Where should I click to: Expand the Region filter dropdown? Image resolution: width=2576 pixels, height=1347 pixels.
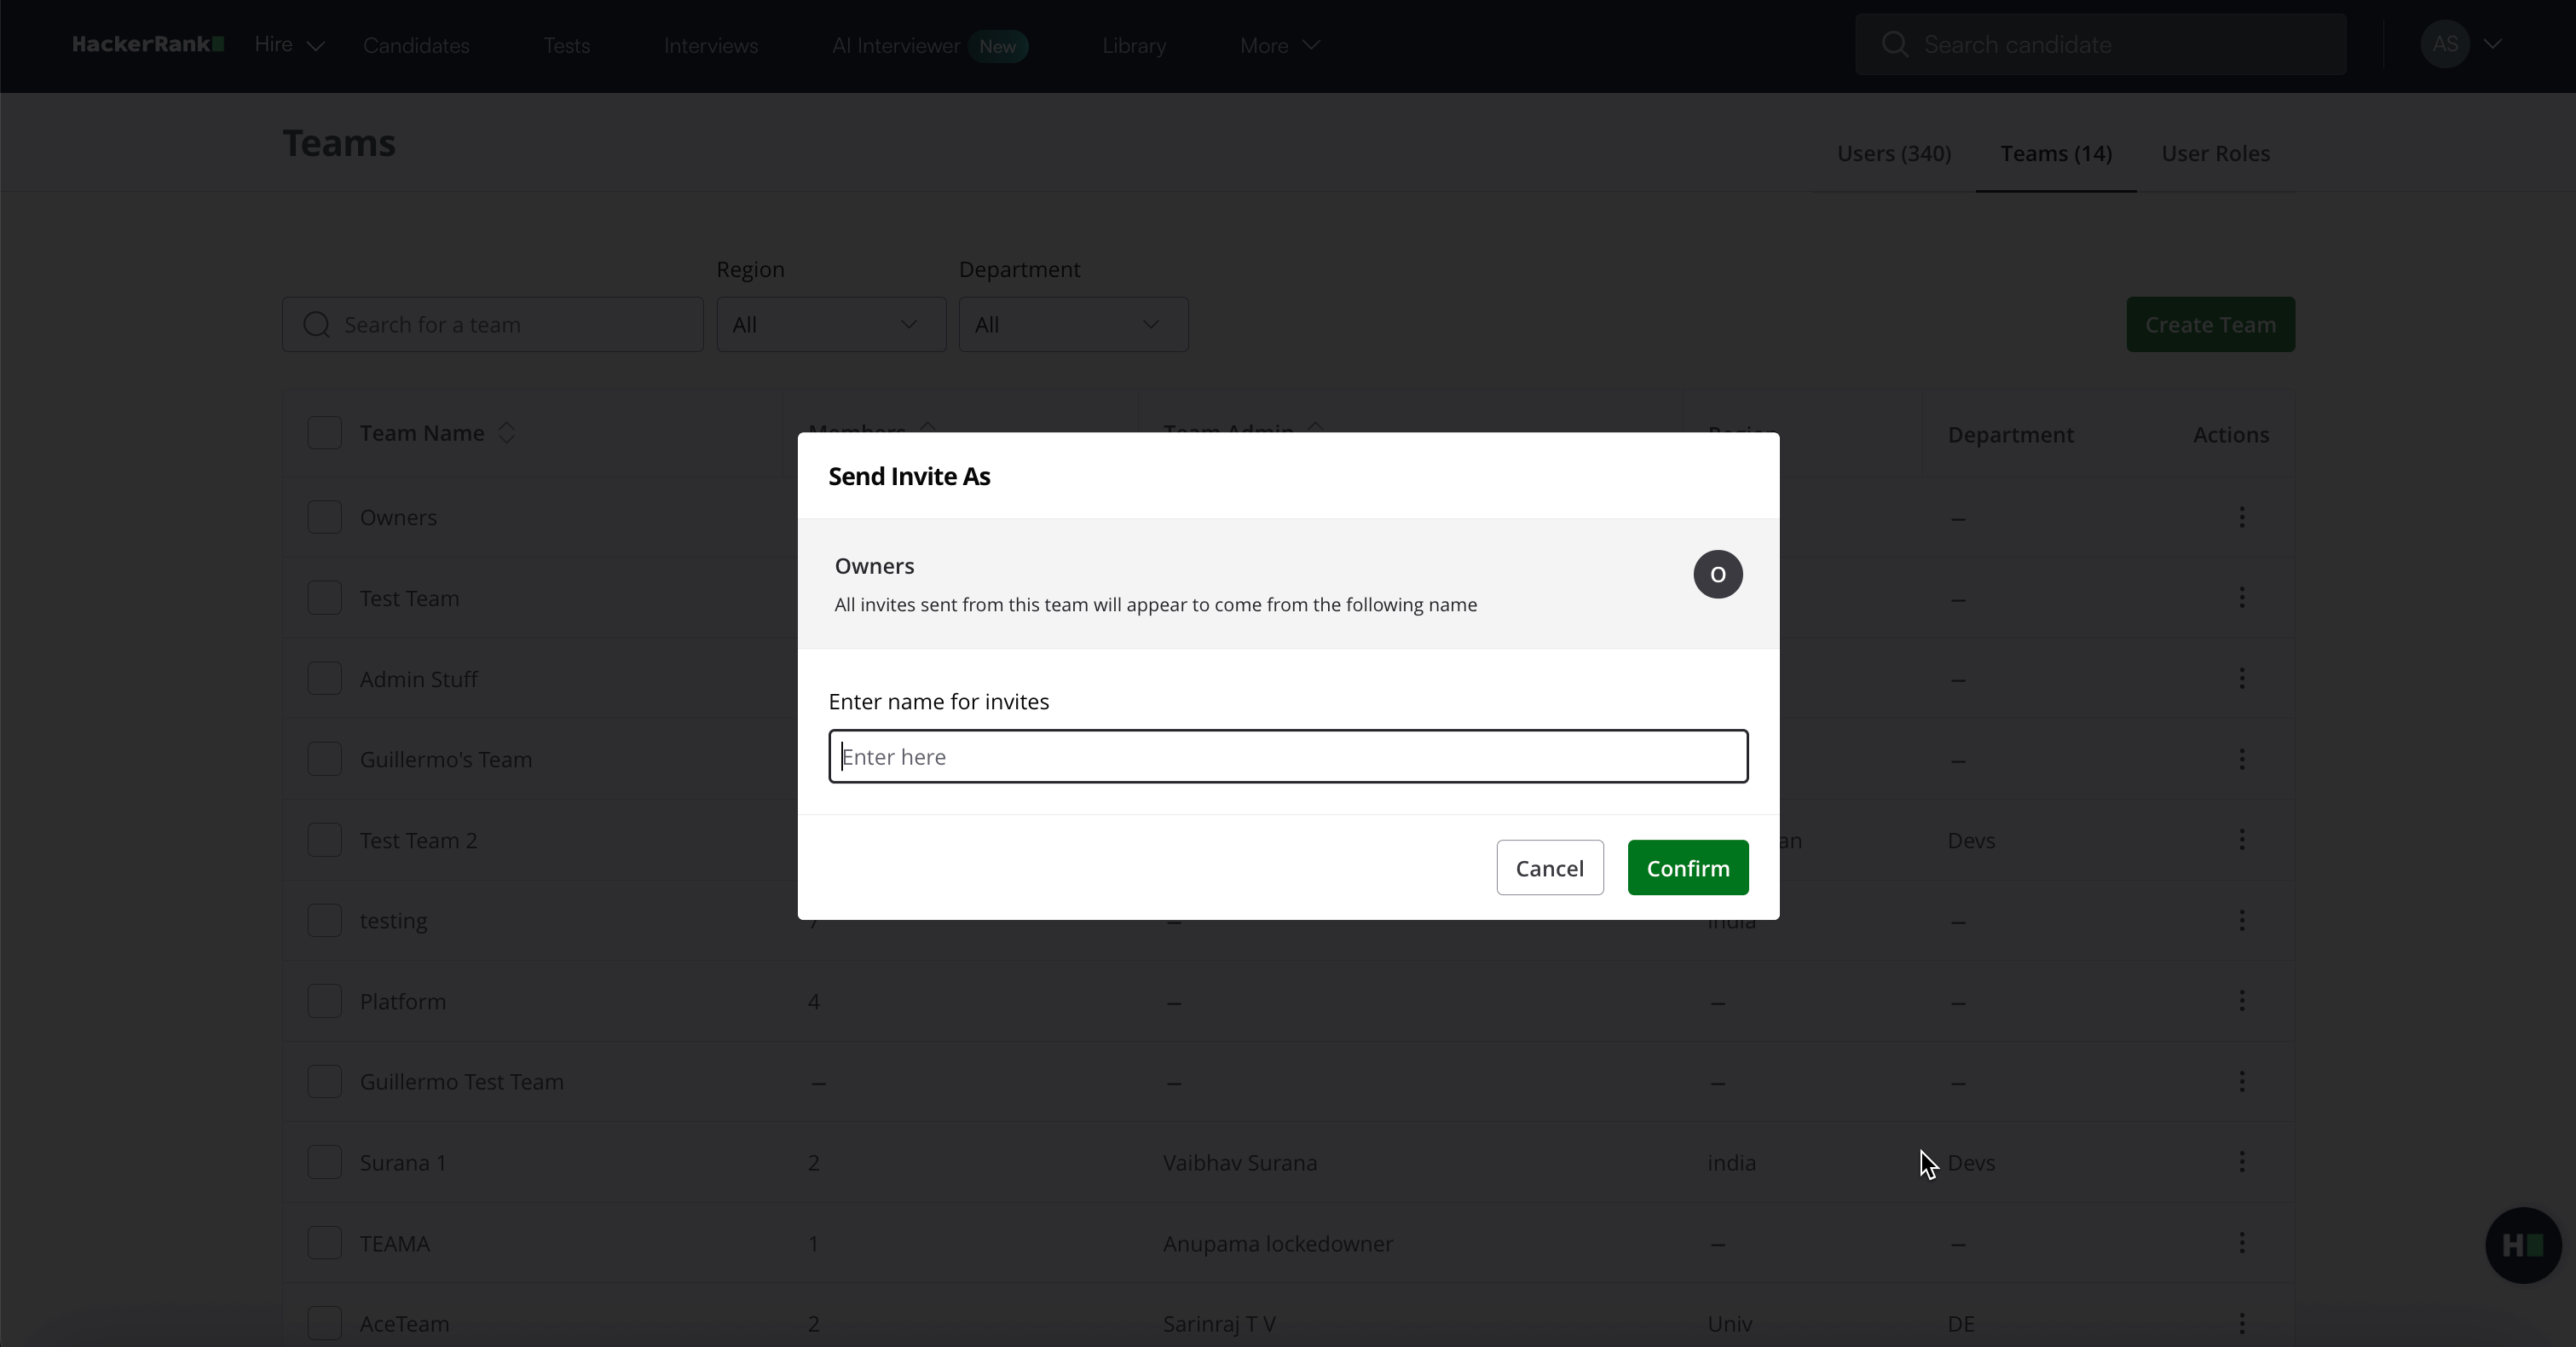tap(830, 324)
